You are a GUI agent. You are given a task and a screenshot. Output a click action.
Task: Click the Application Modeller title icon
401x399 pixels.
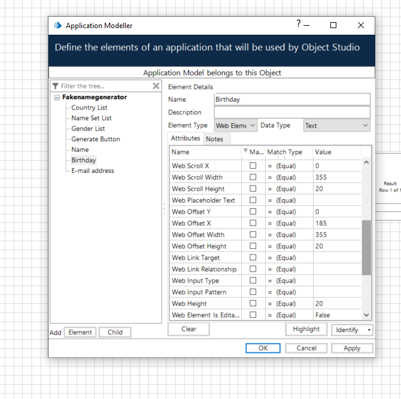(58, 26)
